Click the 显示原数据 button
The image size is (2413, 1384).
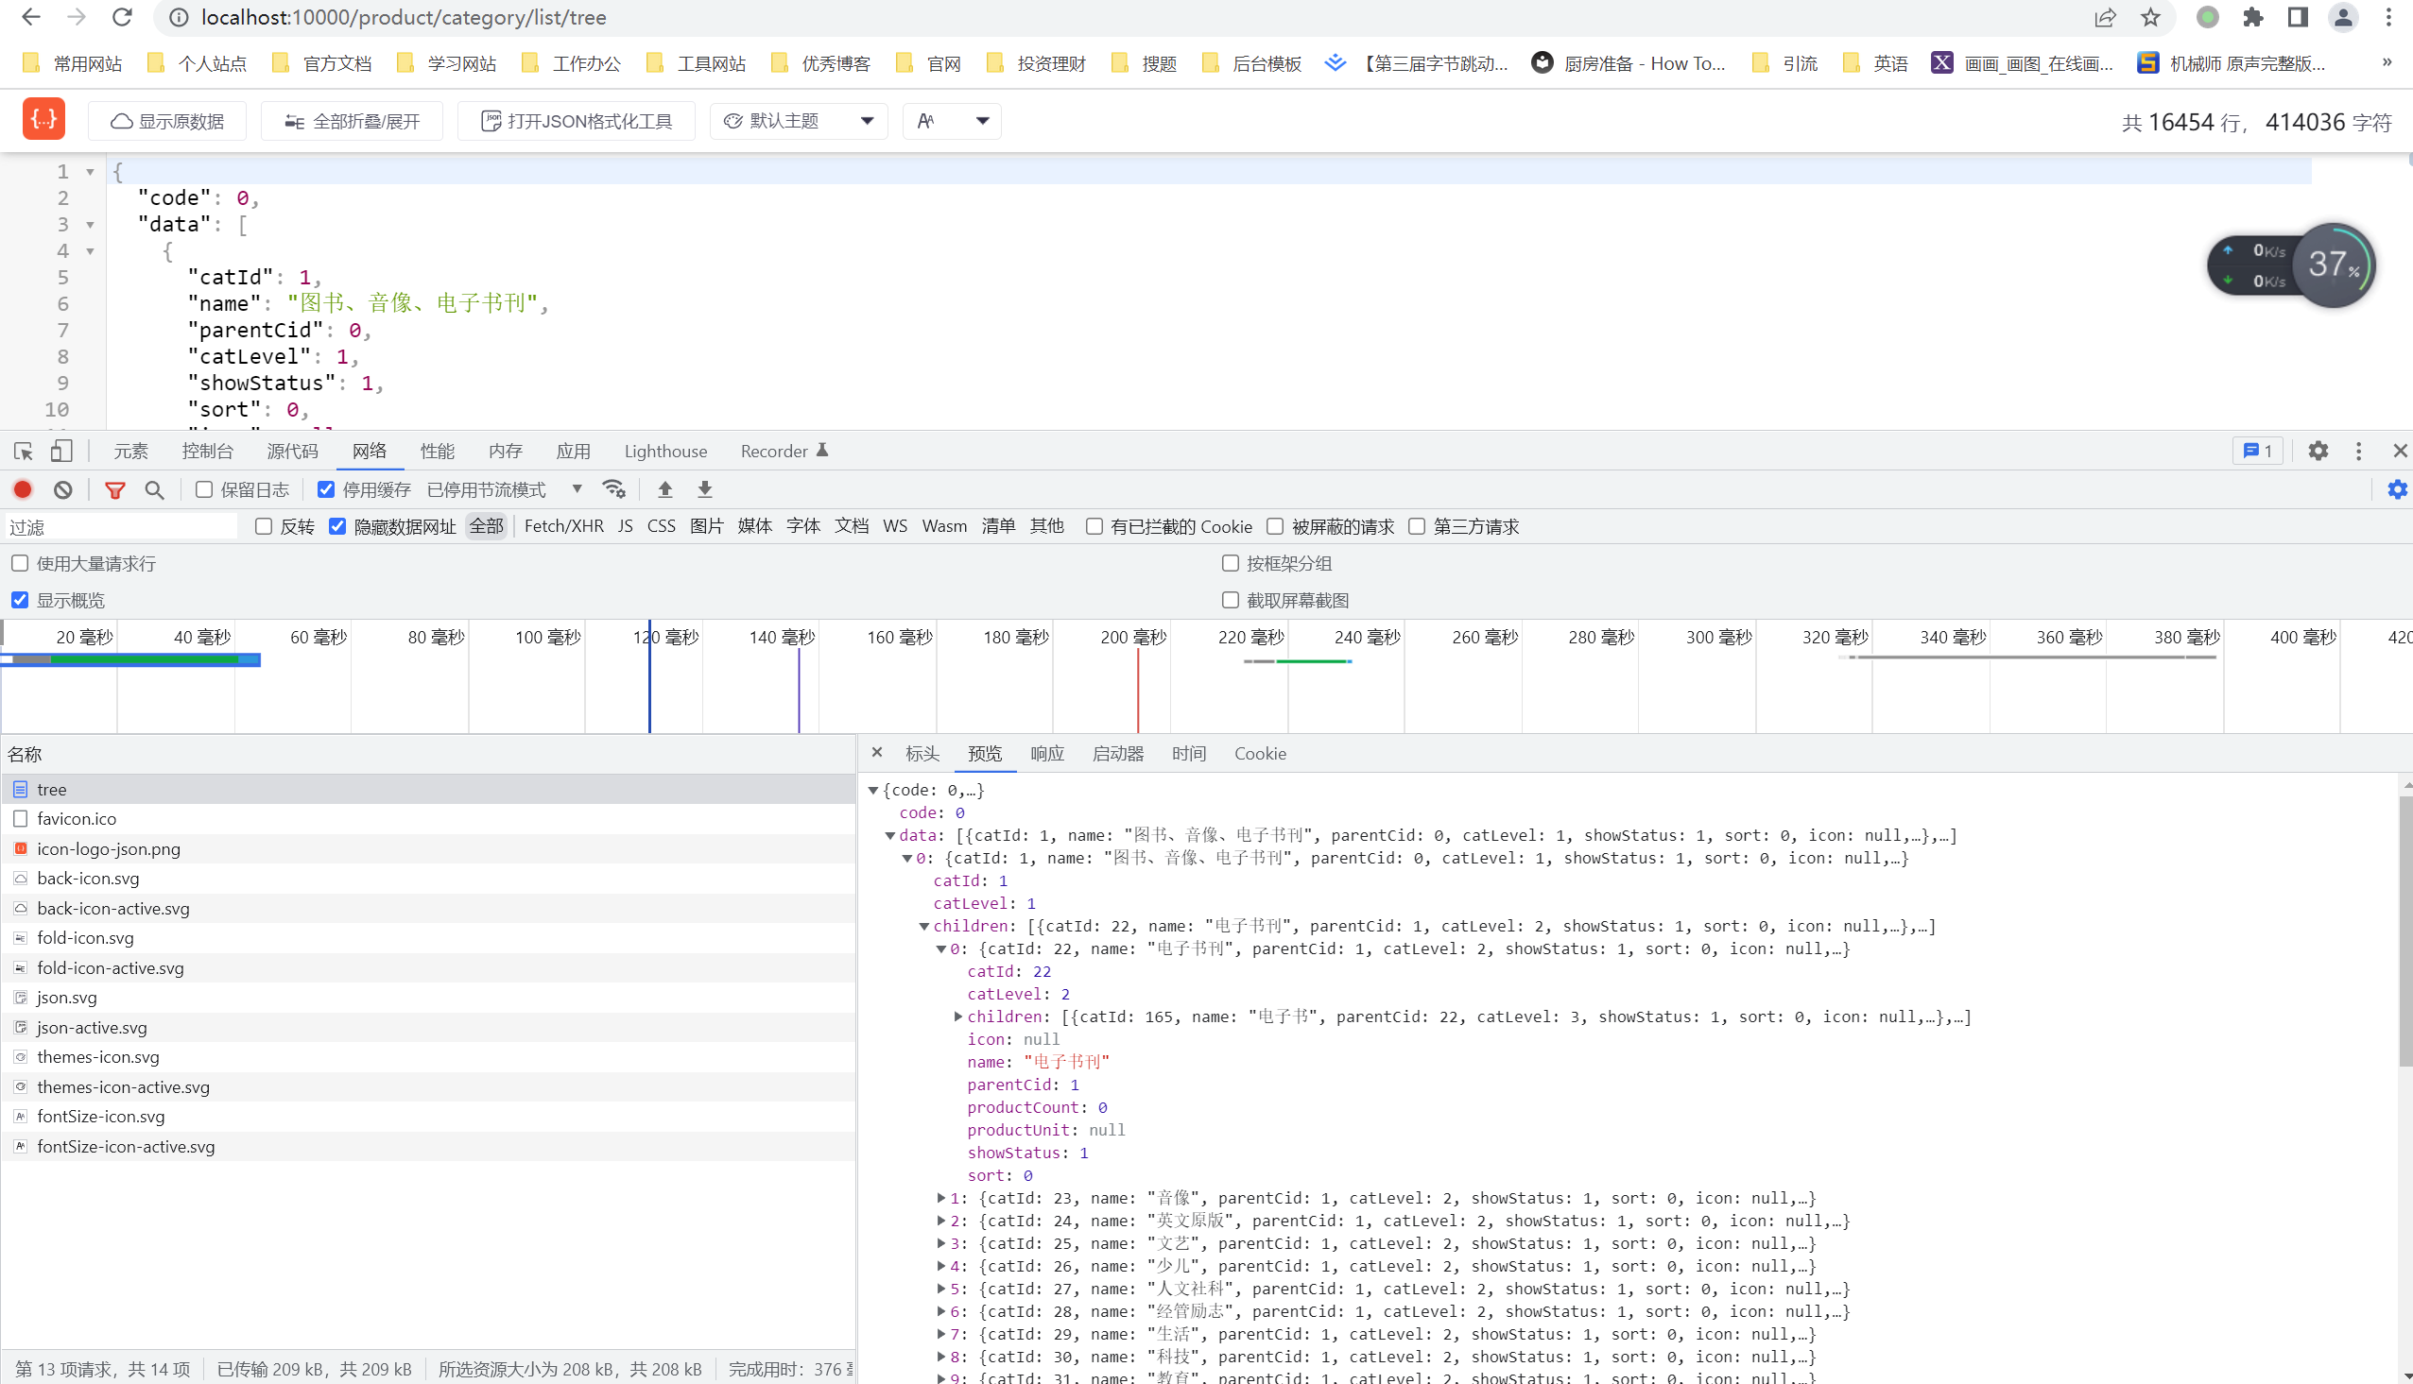167,121
